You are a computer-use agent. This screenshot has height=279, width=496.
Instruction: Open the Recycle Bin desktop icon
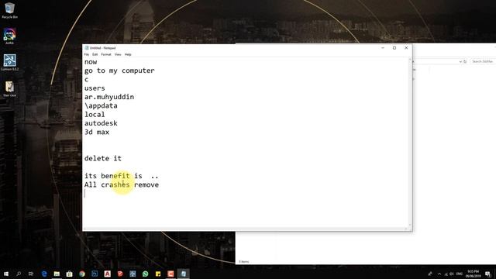tap(9, 10)
